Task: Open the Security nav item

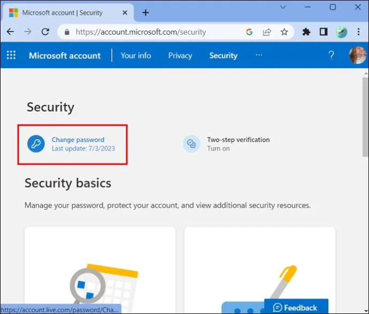Action: point(224,56)
